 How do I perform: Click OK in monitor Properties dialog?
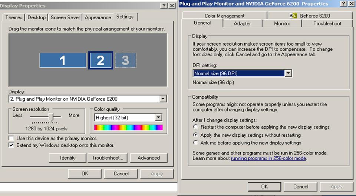pyautogui.click(x=264, y=187)
